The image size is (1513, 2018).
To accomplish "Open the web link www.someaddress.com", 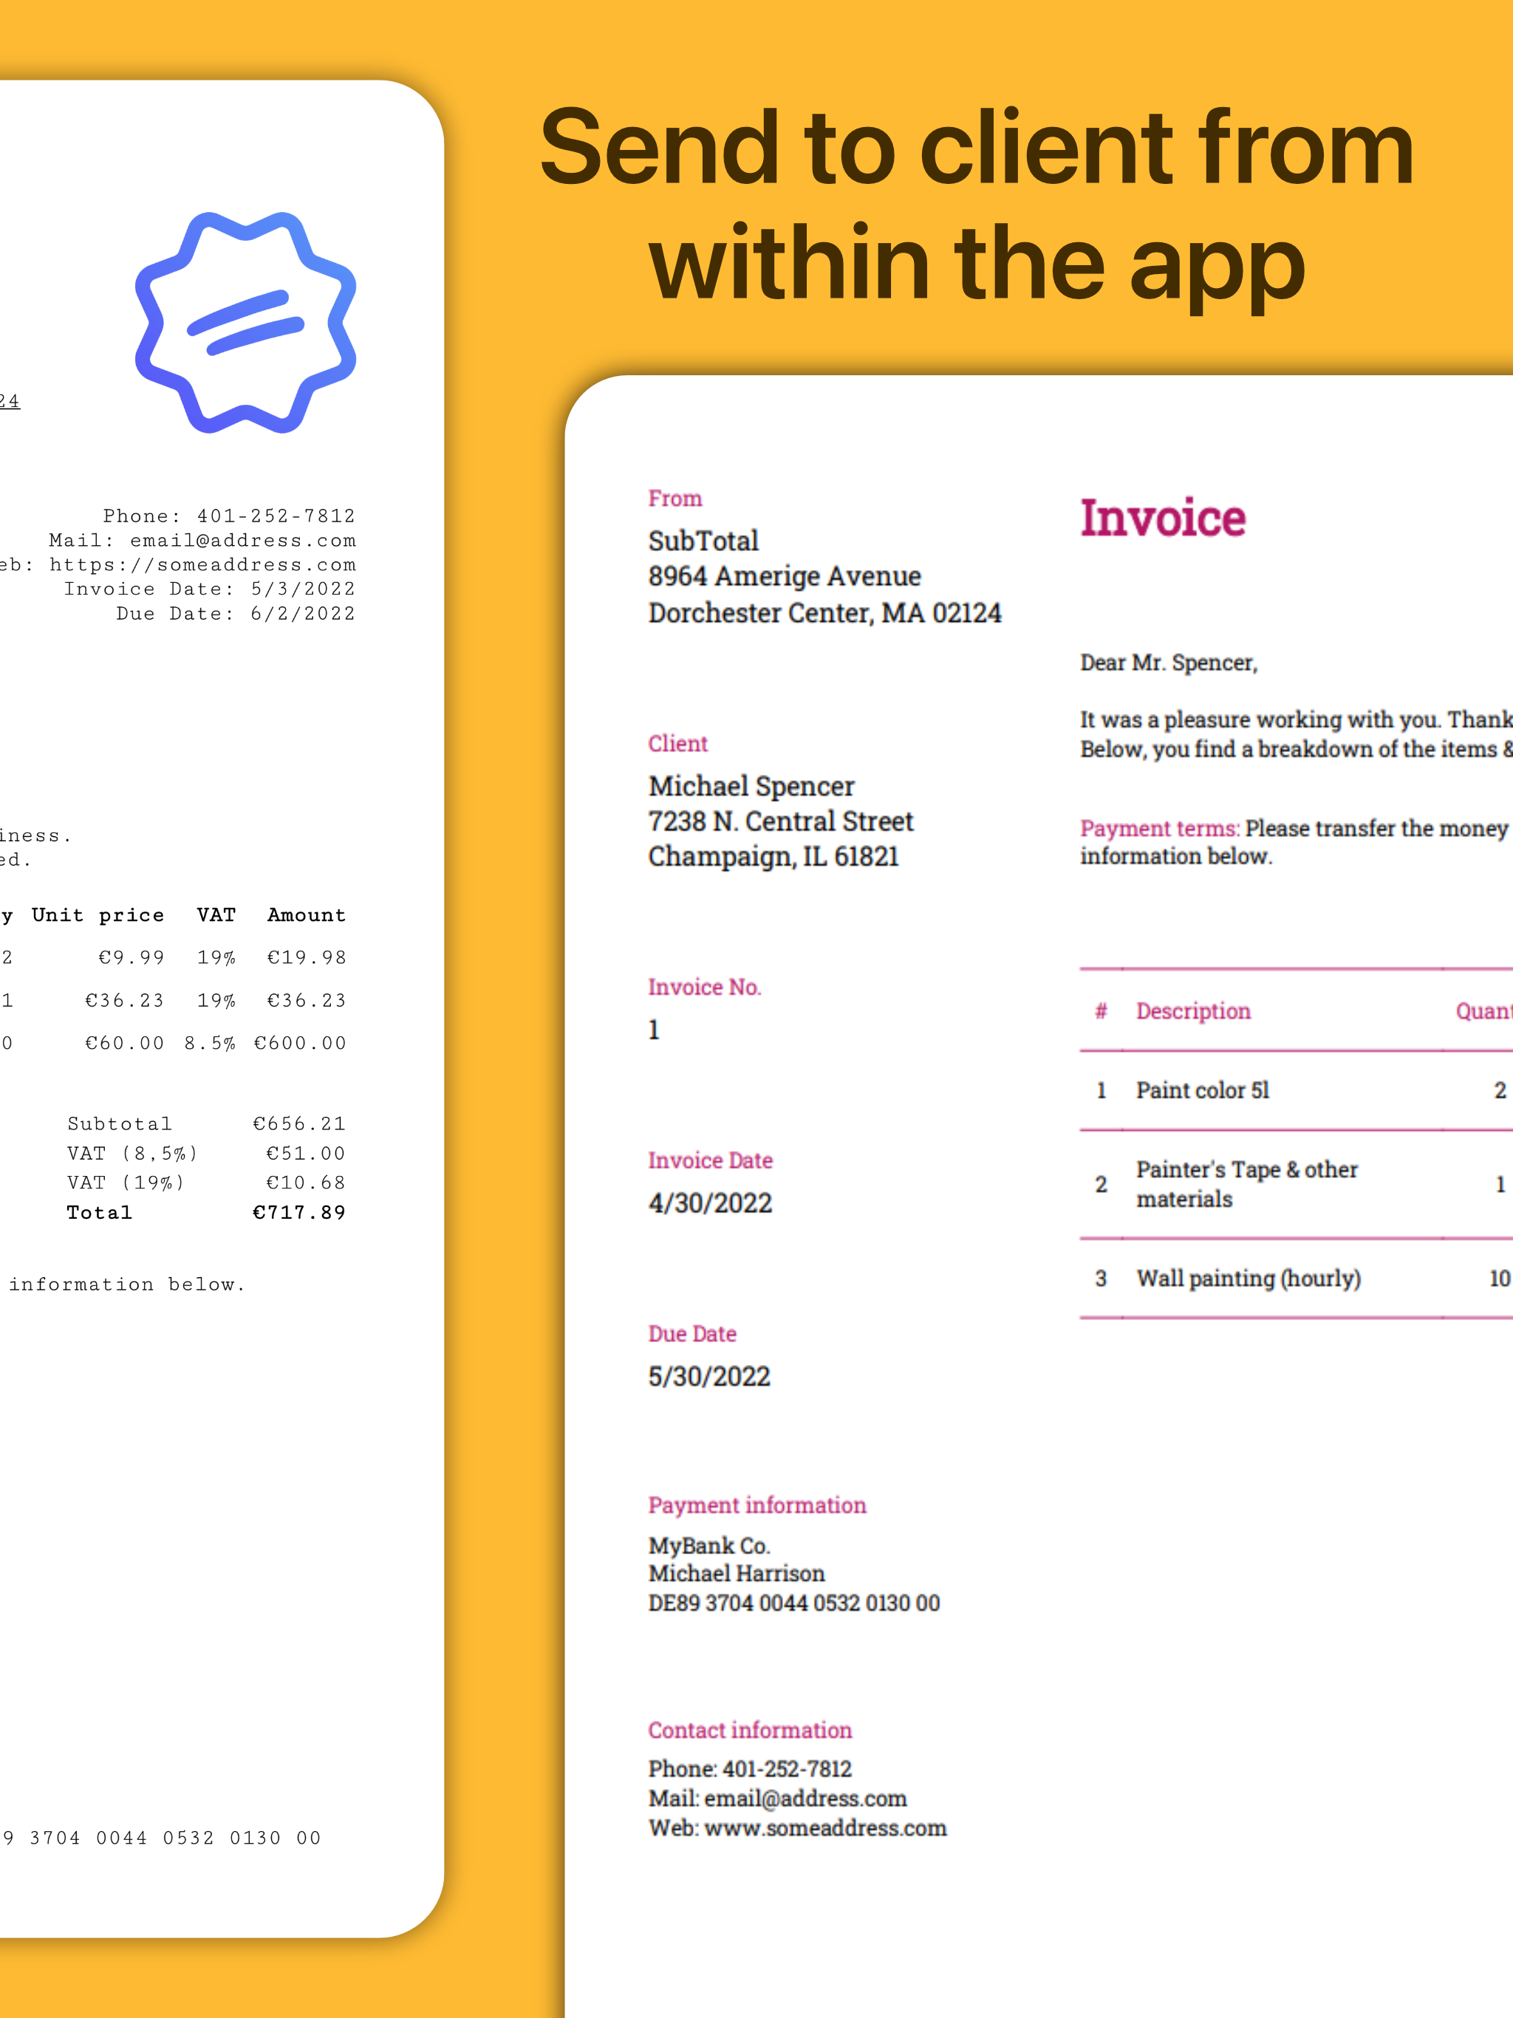I will [799, 1827].
